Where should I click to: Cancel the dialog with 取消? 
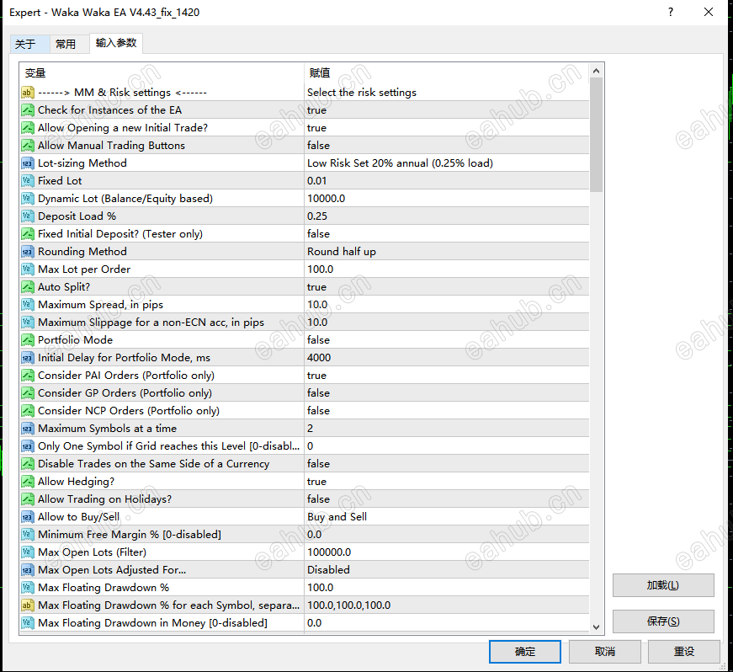(x=605, y=652)
